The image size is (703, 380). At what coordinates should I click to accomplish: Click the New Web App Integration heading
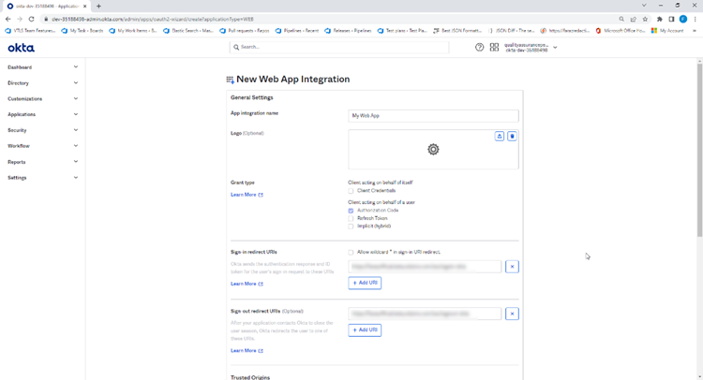[x=292, y=80]
